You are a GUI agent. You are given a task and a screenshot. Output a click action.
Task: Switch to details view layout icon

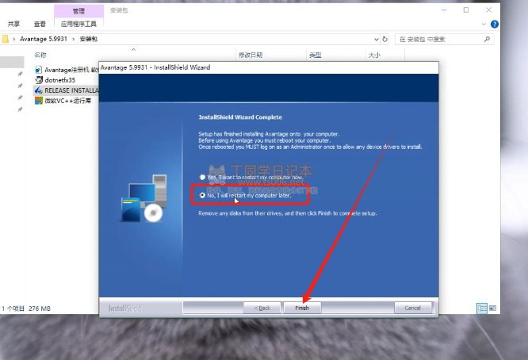point(480,308)
